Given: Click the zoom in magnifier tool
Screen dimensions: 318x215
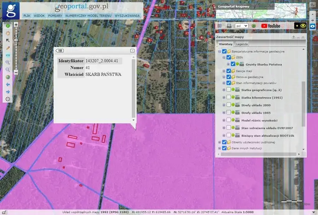Looking at the screenshot, I should tap(8, 62).
